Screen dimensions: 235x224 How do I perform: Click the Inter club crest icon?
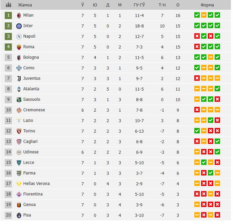[x=19, y=26]
